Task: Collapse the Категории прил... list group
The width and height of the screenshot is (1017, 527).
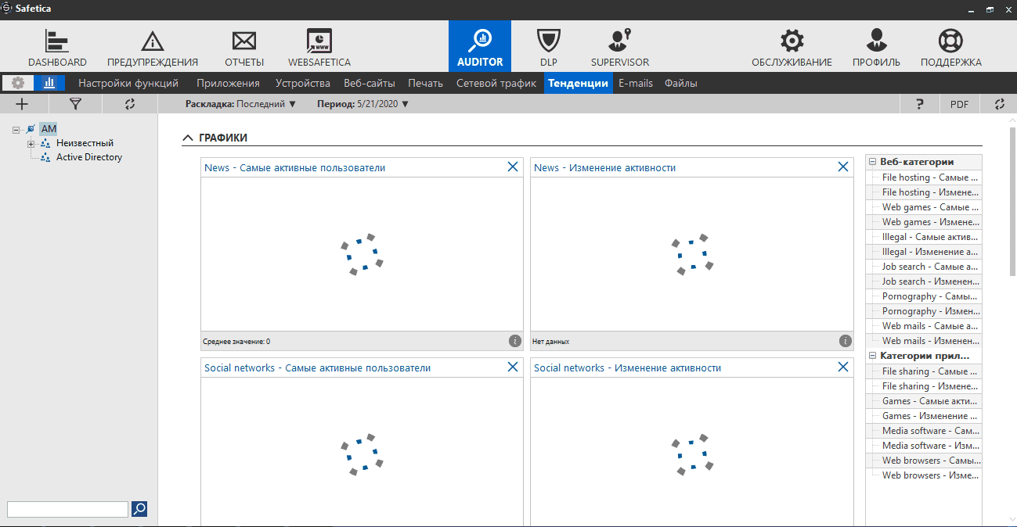Action: pyautogui.click(x=873, y=356)
